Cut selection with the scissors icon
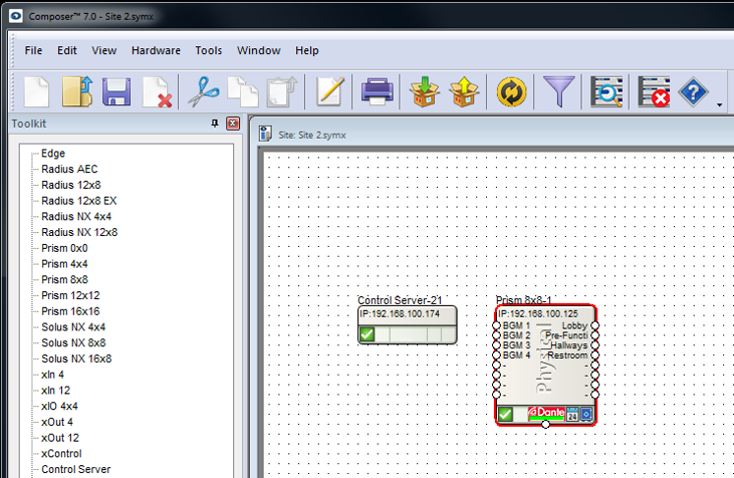Screen dimensions: 734x478 [x=204, y=91]
